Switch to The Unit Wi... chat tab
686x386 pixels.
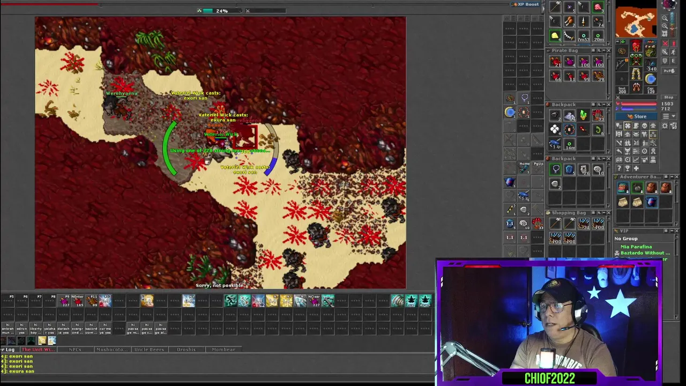39,350
